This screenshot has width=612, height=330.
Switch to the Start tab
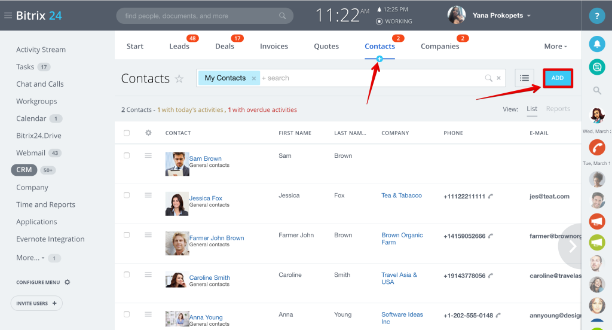point(135,46)
